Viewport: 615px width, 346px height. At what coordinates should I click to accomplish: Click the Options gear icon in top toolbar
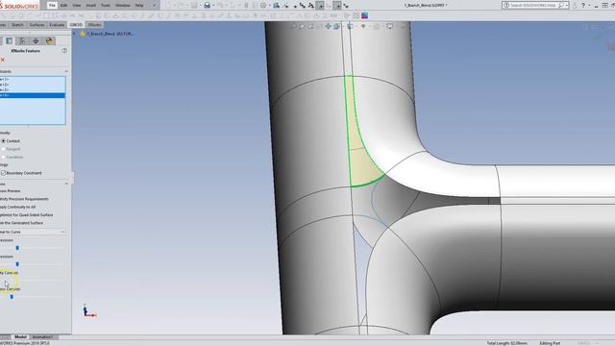click(x=263, y=5)
